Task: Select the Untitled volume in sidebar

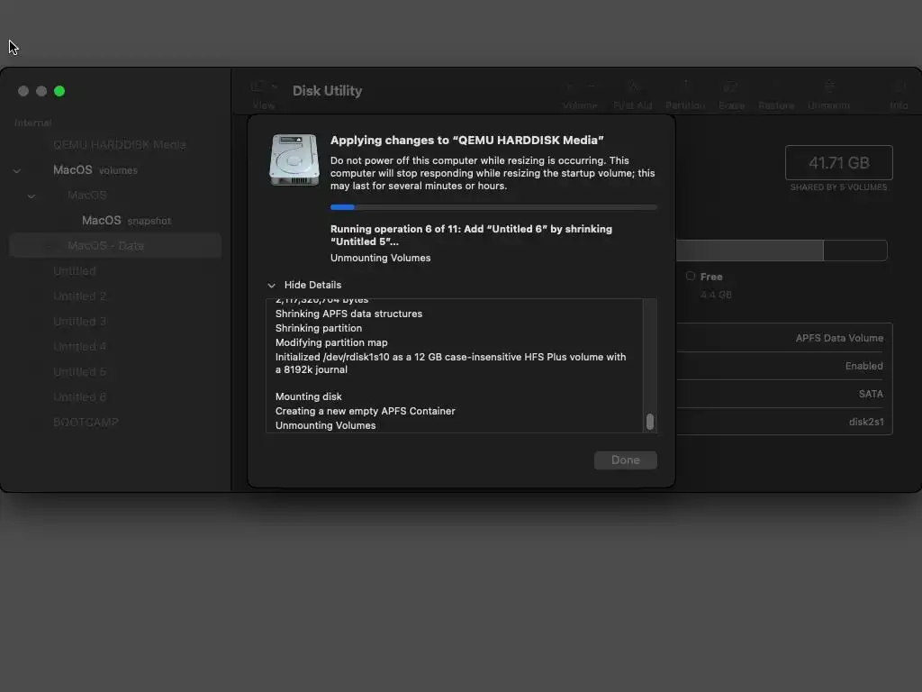Action: coord(115,271)
